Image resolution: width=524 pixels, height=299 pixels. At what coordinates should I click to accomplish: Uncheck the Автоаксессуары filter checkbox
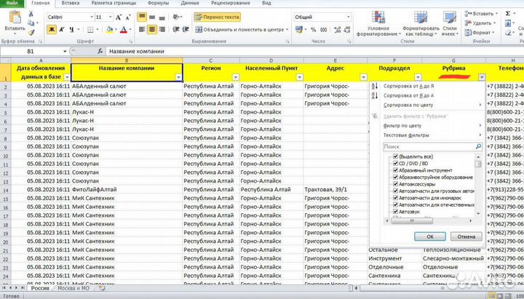click(x=396, y=182)
